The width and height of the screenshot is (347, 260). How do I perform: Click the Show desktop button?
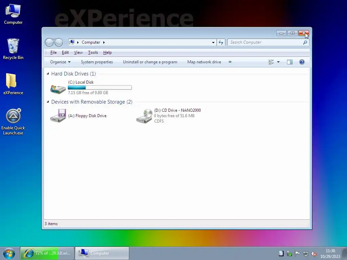345,253
